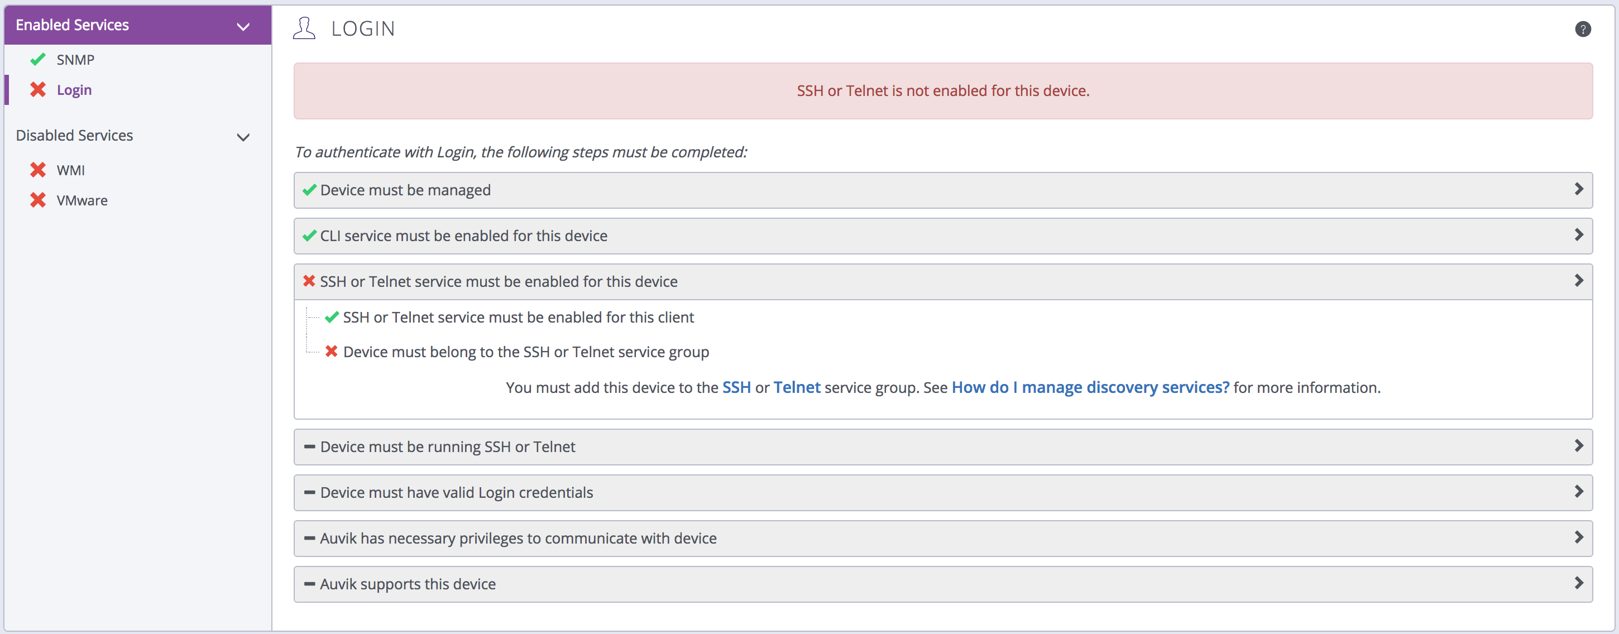Click red X icon beside VMware

[38, 200]
